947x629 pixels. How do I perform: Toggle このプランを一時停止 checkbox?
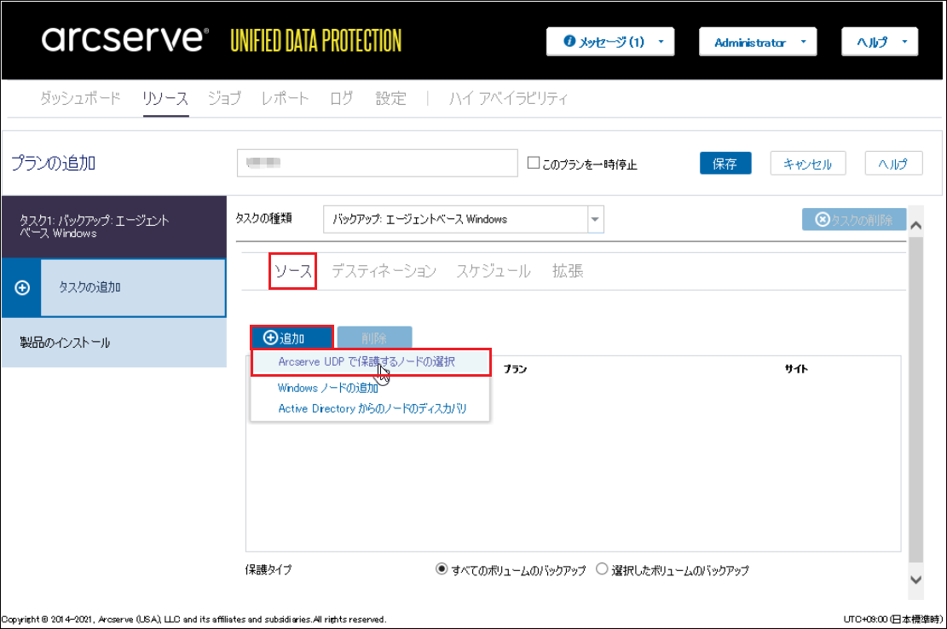(x=534, y=163)
